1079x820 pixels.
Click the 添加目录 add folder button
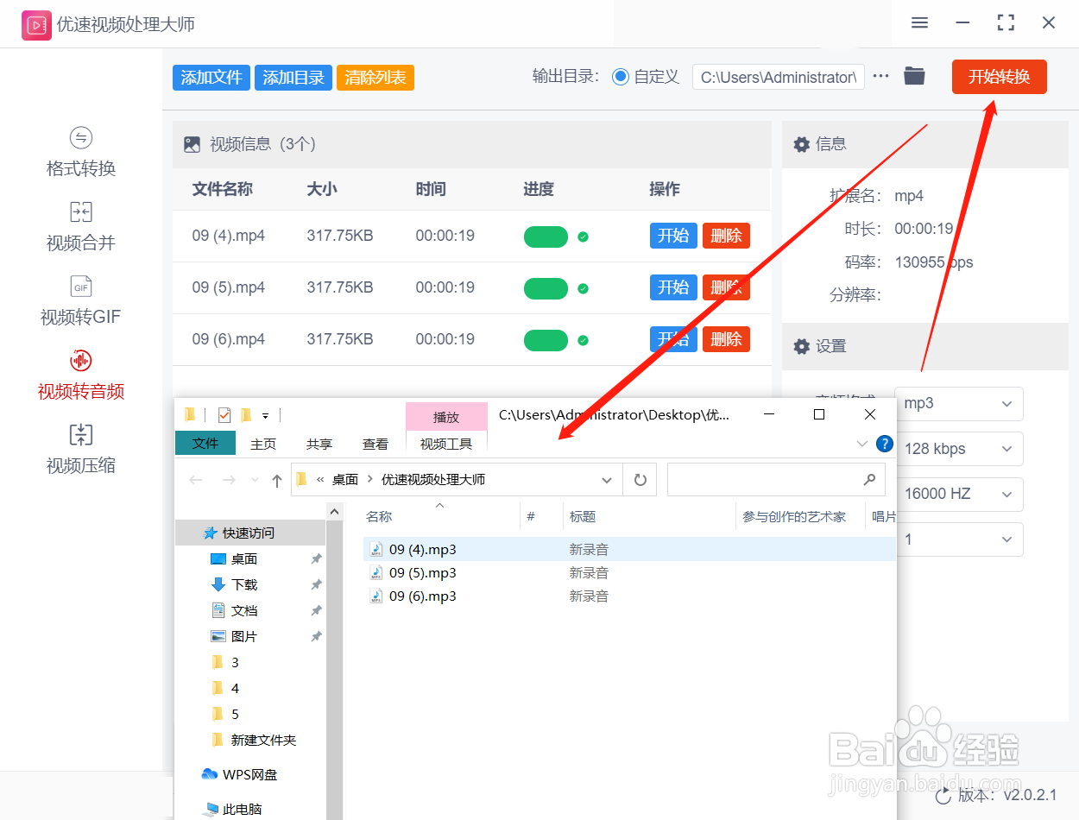click(293, 77)
